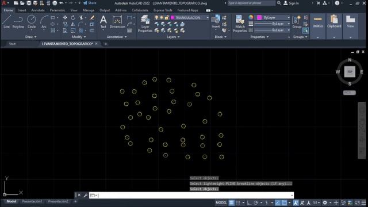Click the Save icon in quick access toolbar
368x207 pixels.
tap(29, 3)
